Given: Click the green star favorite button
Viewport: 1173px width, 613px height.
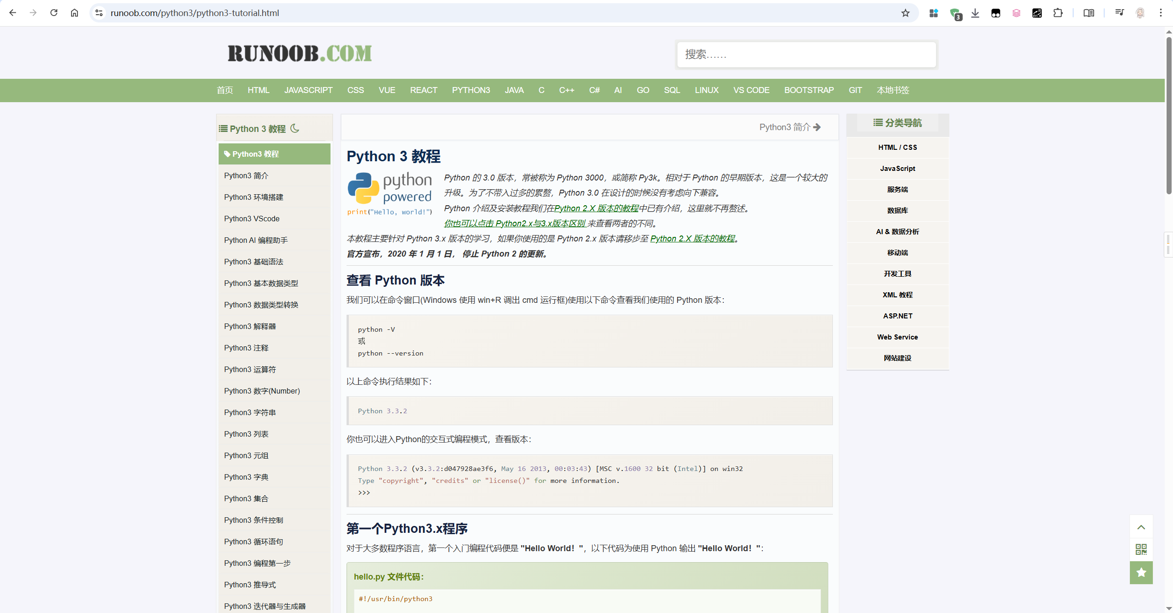Looking at the screenshot, I should pyautogui.click(x=1141, y=573).
